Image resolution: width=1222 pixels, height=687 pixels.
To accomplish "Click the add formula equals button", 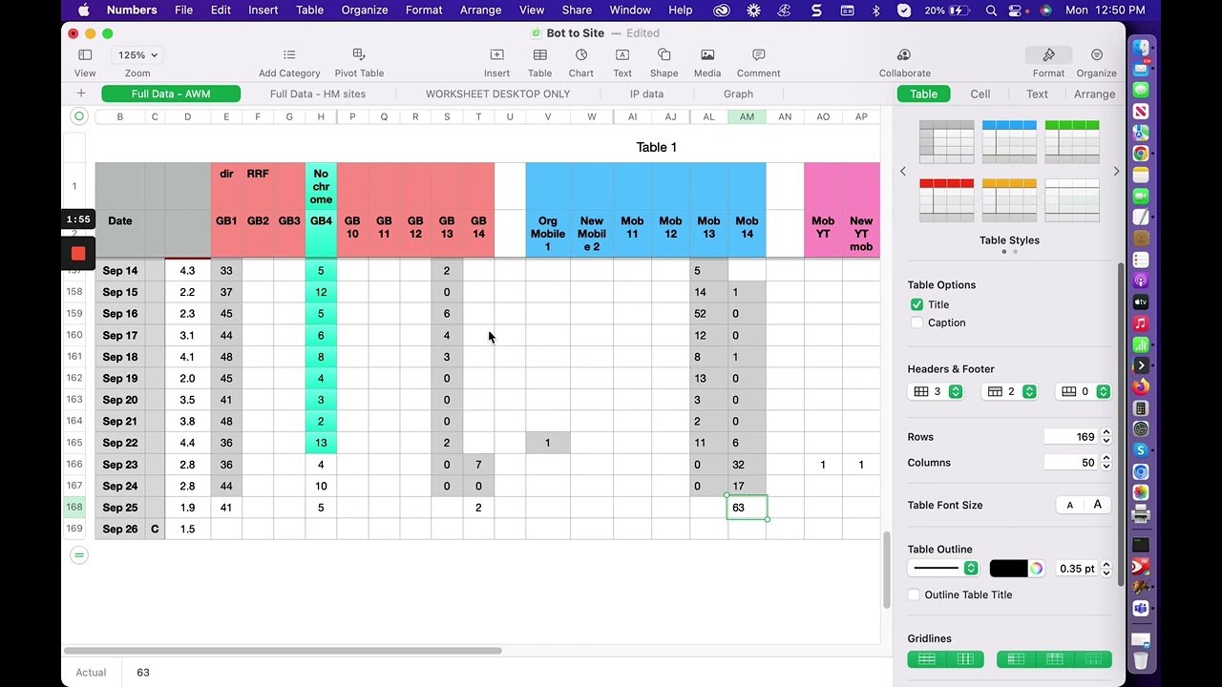I will point(79,554).
